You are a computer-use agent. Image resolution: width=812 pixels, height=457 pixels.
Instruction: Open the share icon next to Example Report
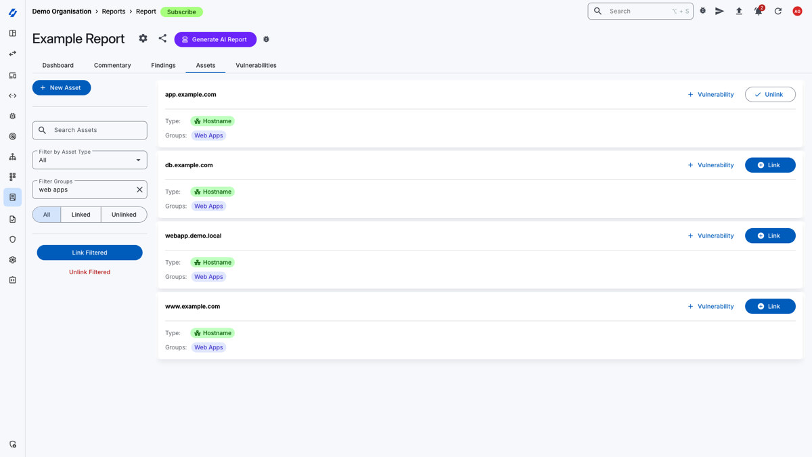tap(162, 39)
